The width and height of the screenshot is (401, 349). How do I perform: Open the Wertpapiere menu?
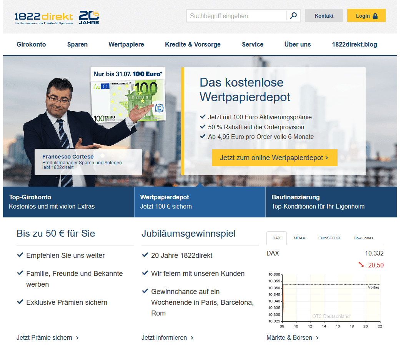pos(126,45)
